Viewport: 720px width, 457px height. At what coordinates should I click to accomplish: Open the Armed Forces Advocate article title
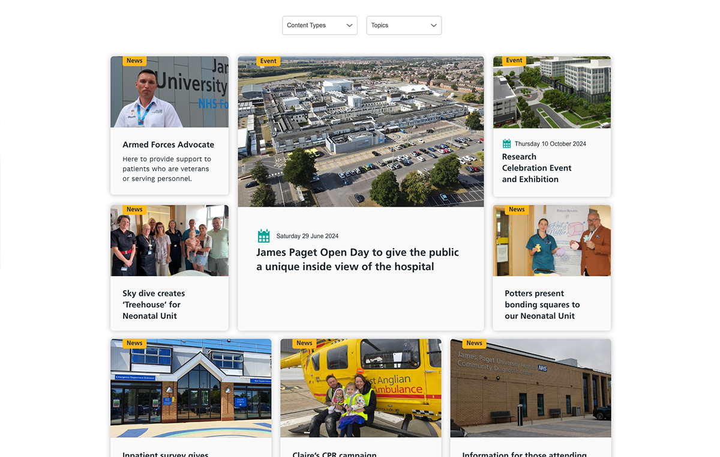coord(168,145)
